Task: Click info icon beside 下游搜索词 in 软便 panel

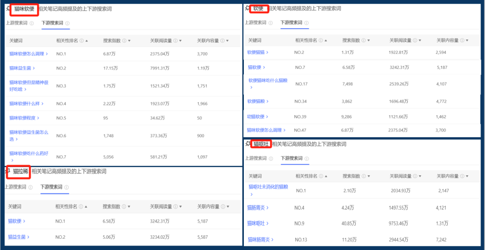Action: (307, 23)
